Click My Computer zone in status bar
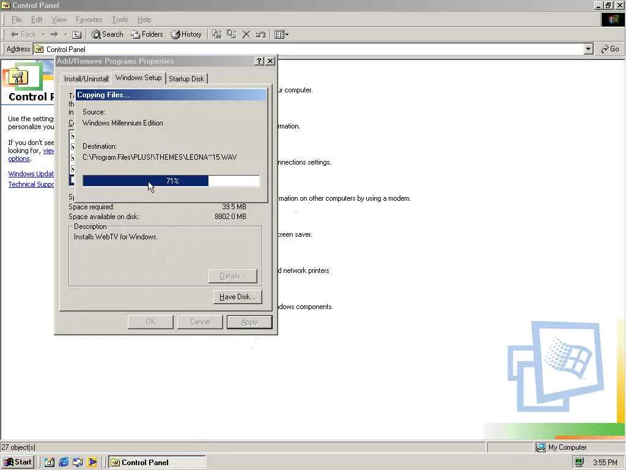The image size is (626, 470). coord(561,447)
